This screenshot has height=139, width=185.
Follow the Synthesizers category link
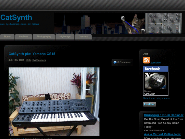click(39, 60)
